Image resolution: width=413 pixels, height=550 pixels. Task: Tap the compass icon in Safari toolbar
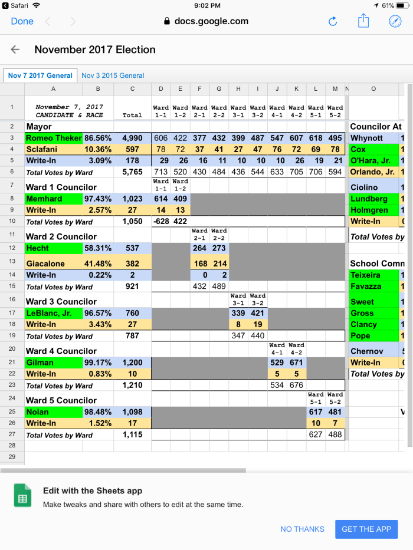[395, 21]
